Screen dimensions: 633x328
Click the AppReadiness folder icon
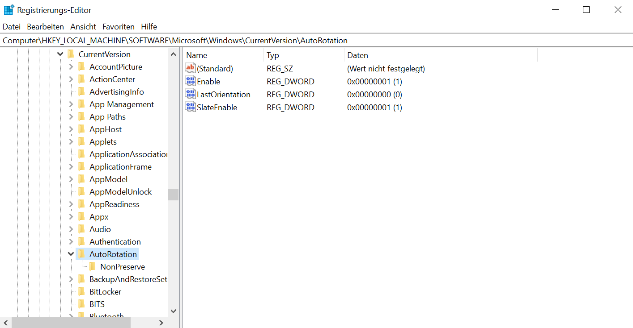(81, 204)
